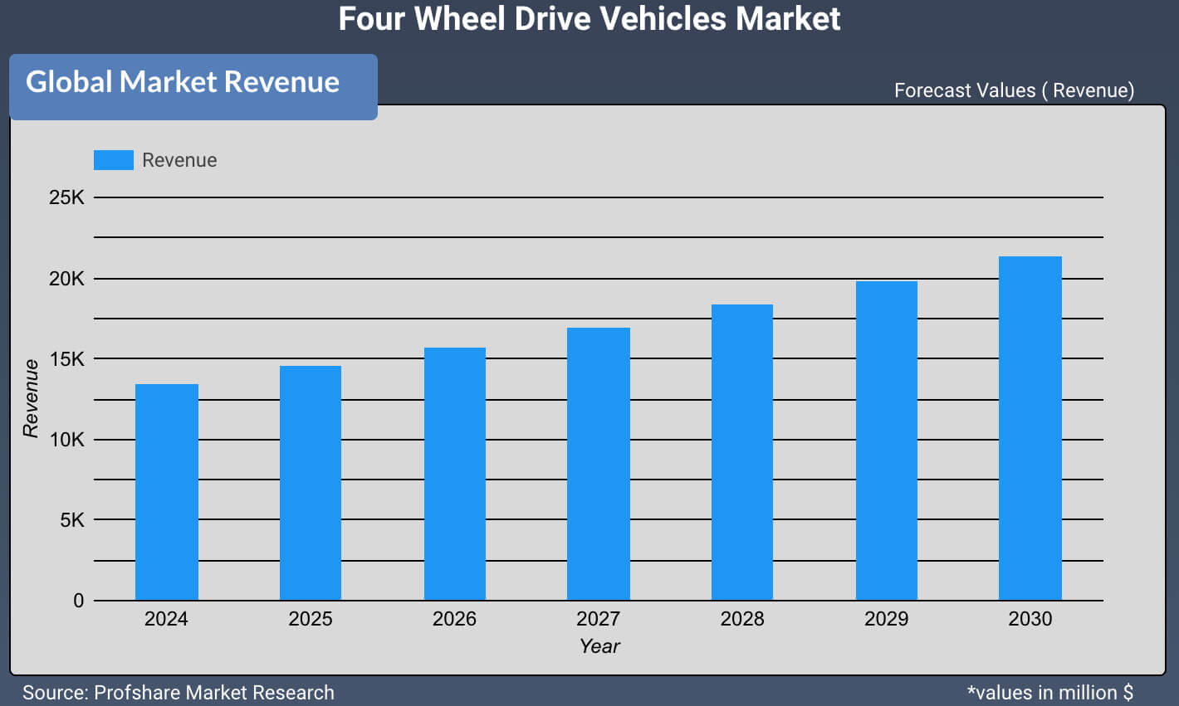Select the 2027 revenue bar
This screenshot has height=706, width=1179.
(x=599, y=464)
